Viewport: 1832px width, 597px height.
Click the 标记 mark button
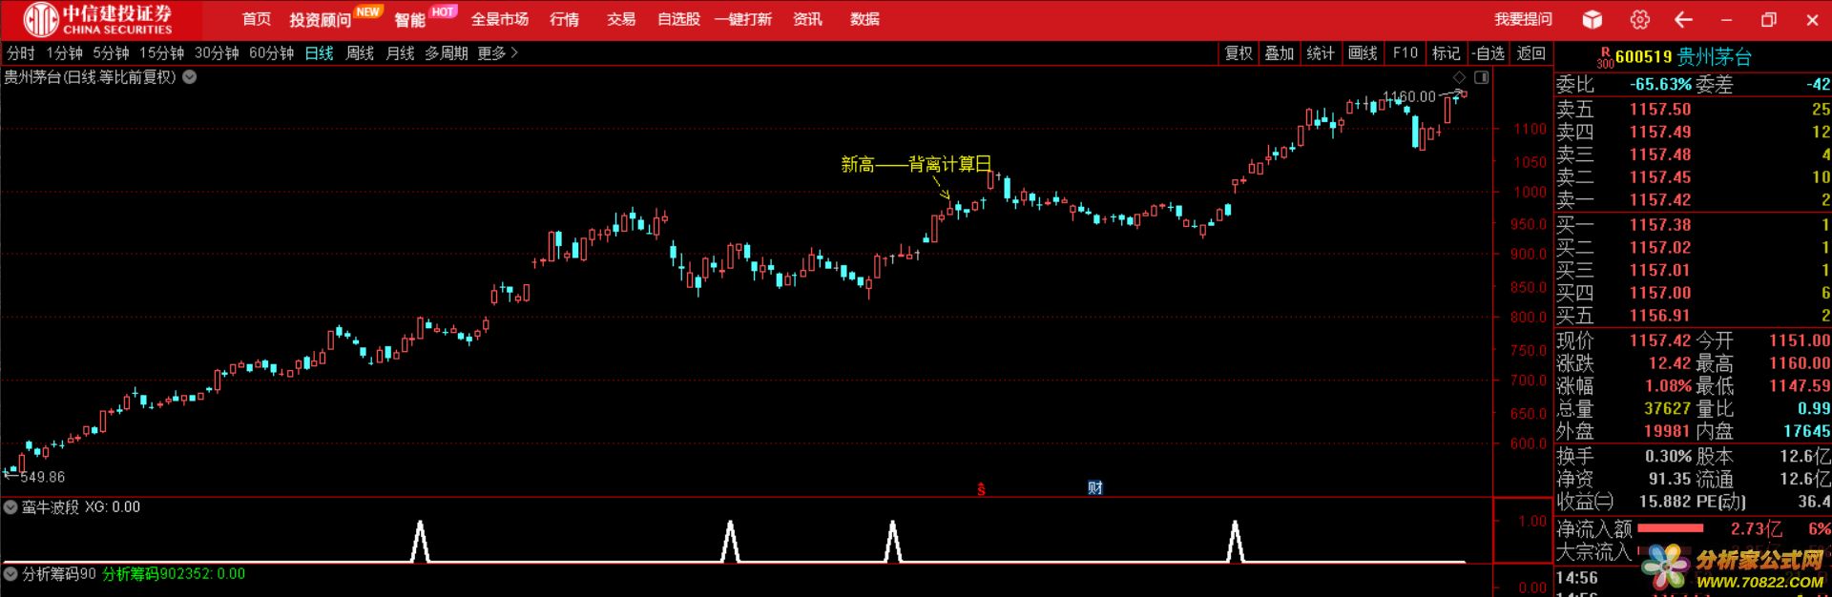pos(1447,53)
